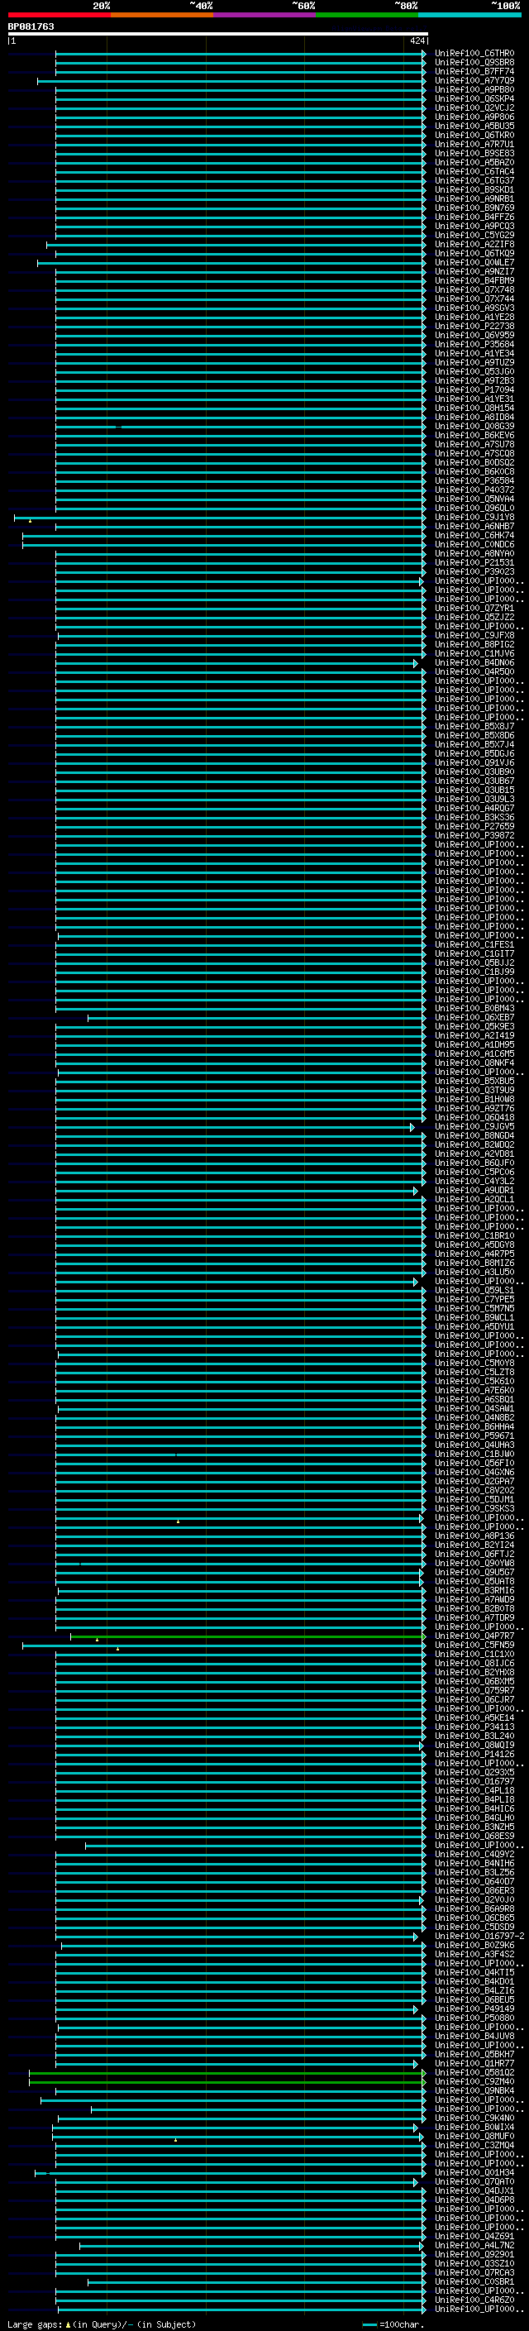Click the cyan ~100% legend segment
The width and height of the screenshot is (529, 2331).
469,15
